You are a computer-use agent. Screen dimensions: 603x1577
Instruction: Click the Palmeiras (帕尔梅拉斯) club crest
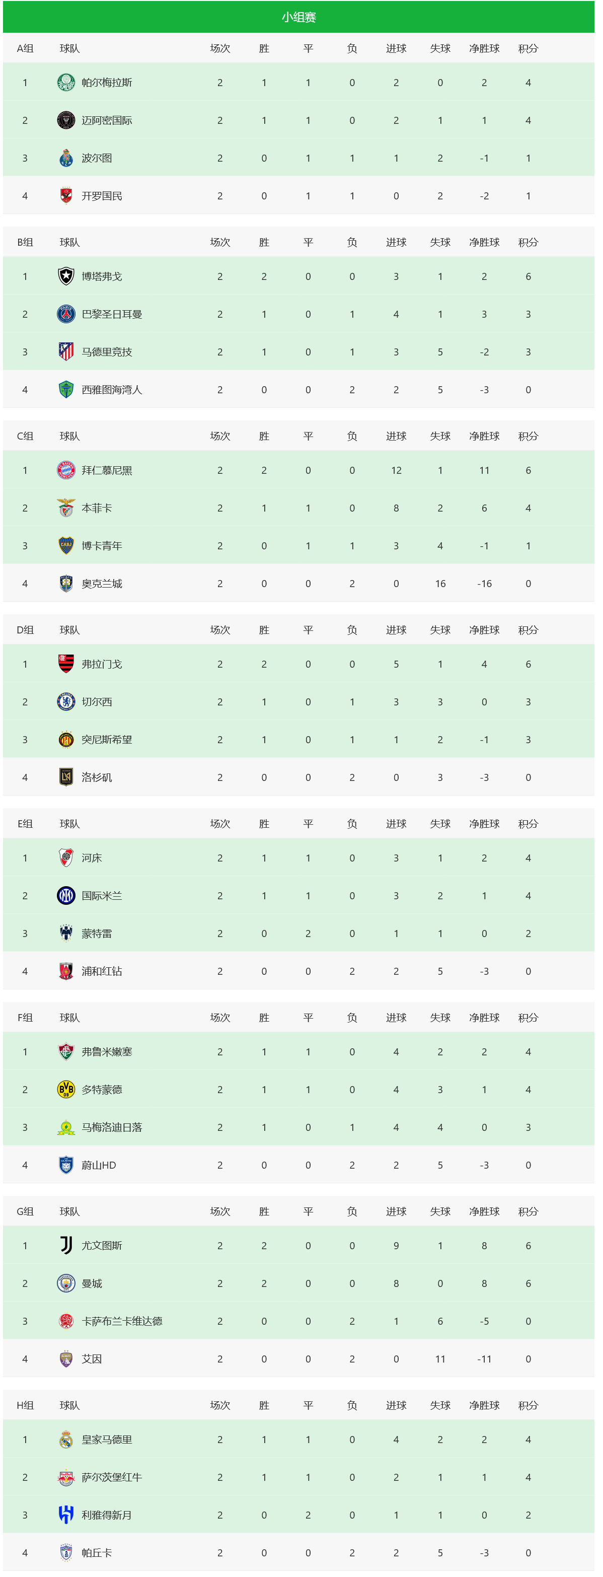(66, 83)
